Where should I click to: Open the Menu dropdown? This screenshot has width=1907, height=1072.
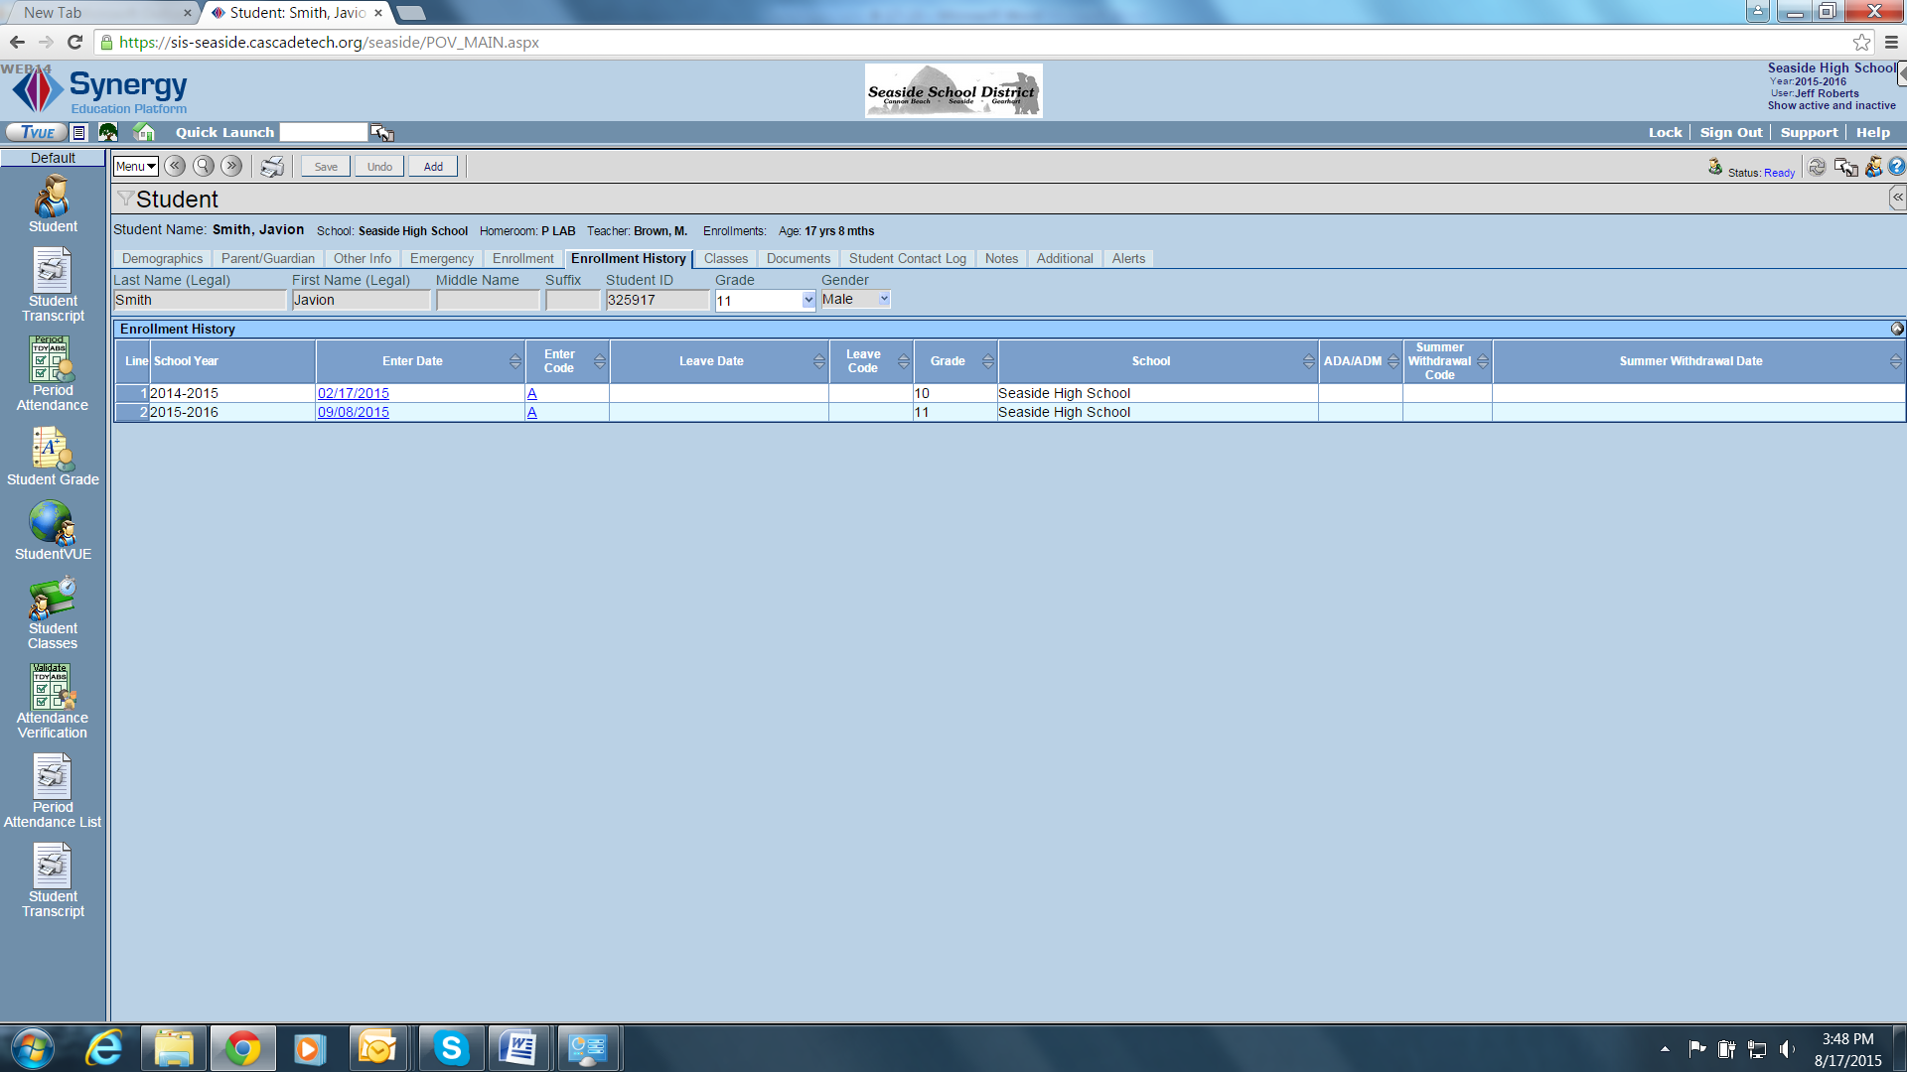(135, 167)
